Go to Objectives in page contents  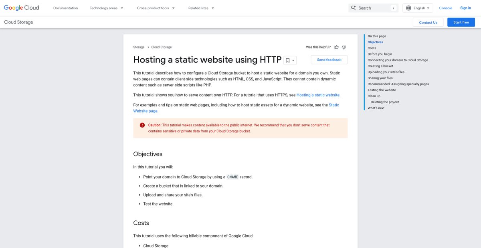375,42
